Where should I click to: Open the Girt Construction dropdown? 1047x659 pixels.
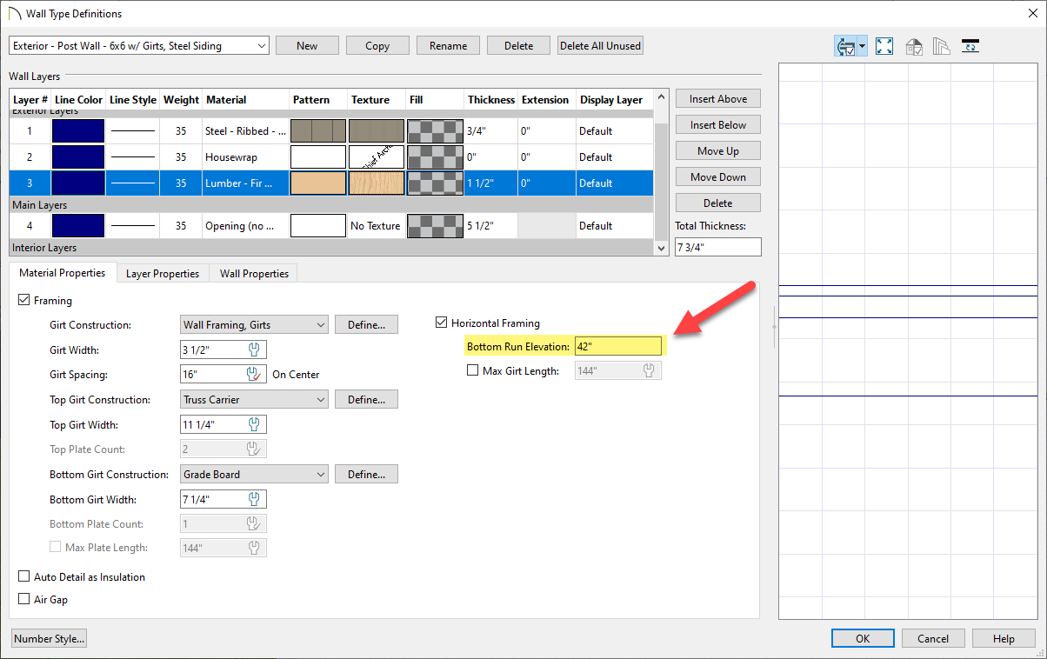254,325
